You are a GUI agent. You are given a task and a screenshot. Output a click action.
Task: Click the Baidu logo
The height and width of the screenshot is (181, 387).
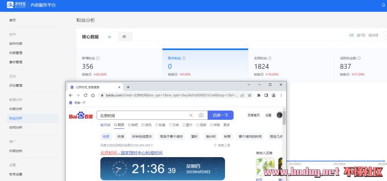tap(81, 115)
